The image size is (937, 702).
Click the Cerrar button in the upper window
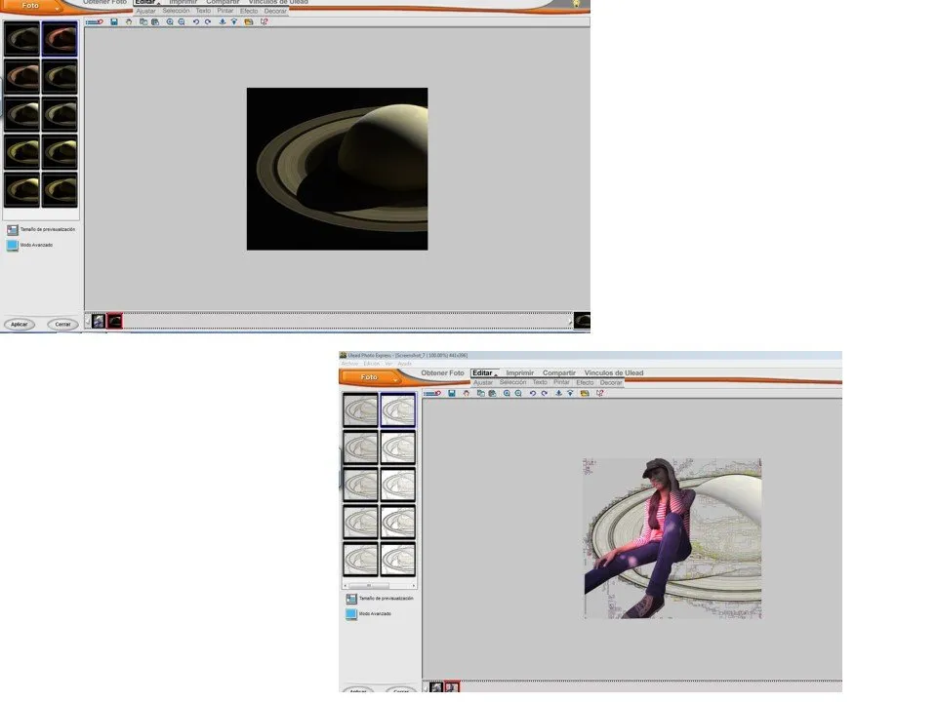coord(62,324)
